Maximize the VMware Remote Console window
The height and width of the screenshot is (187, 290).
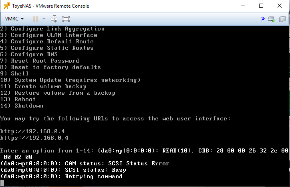(261, 6)
